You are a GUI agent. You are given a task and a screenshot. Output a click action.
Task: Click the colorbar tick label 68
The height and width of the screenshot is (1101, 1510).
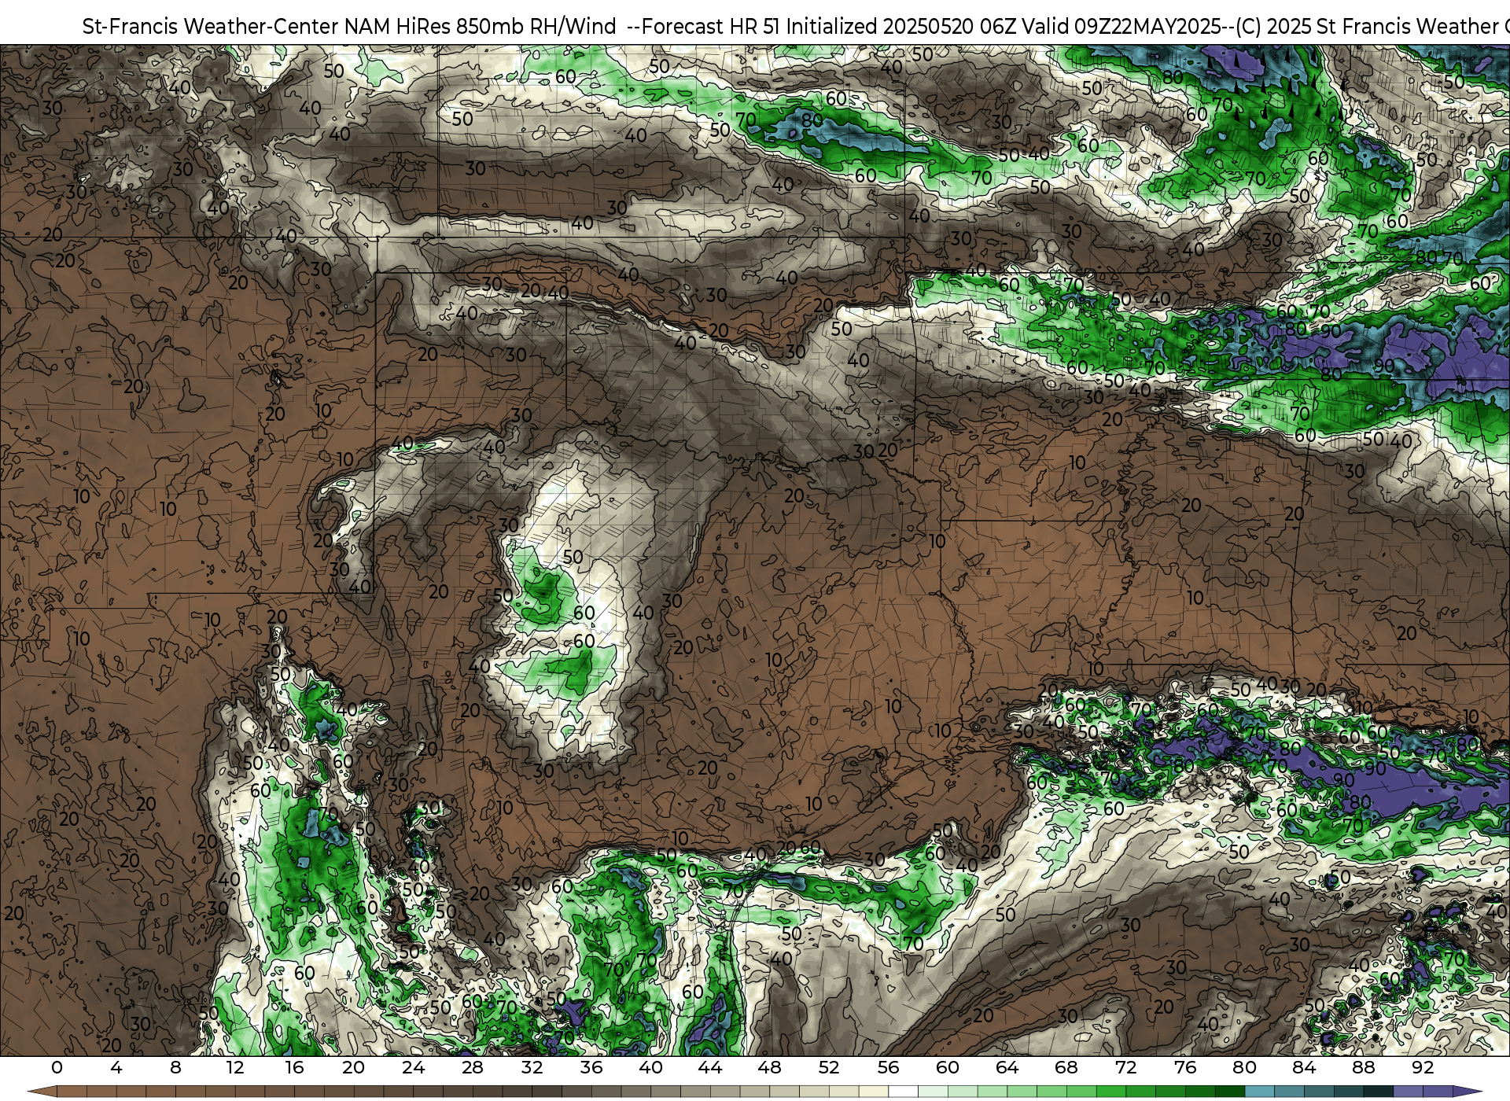point(1066,1068)
